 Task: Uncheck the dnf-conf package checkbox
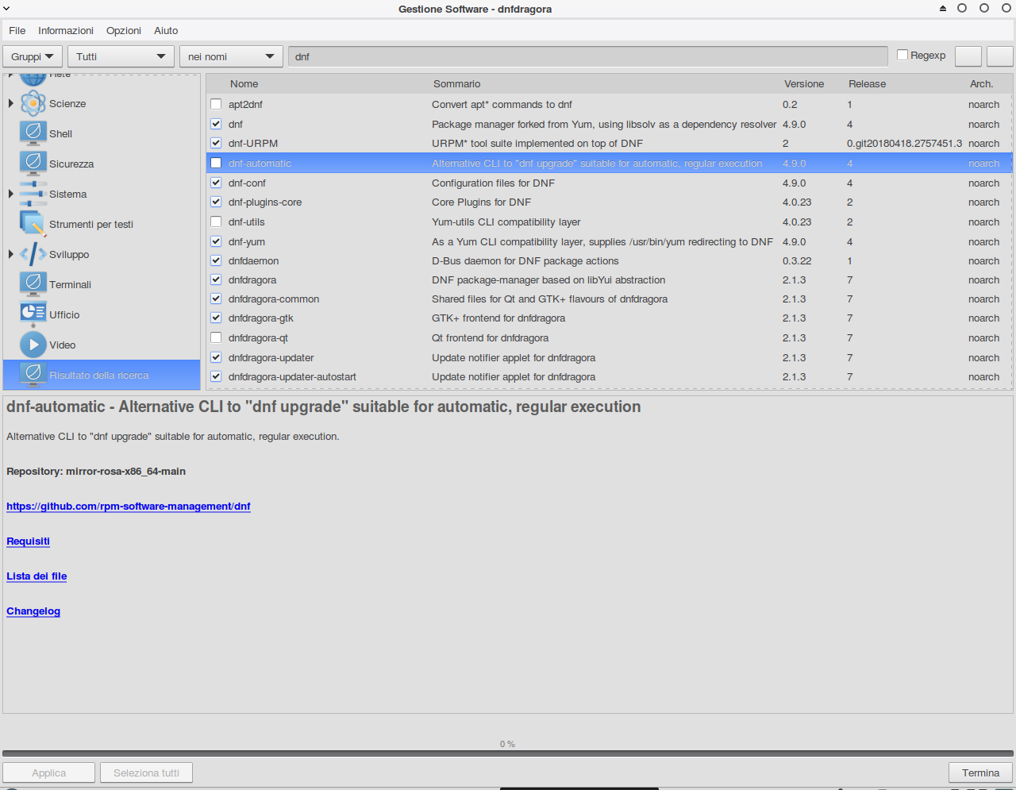click(216, 183)
